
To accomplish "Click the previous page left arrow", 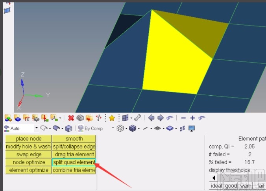I will [x=151, y=118].
